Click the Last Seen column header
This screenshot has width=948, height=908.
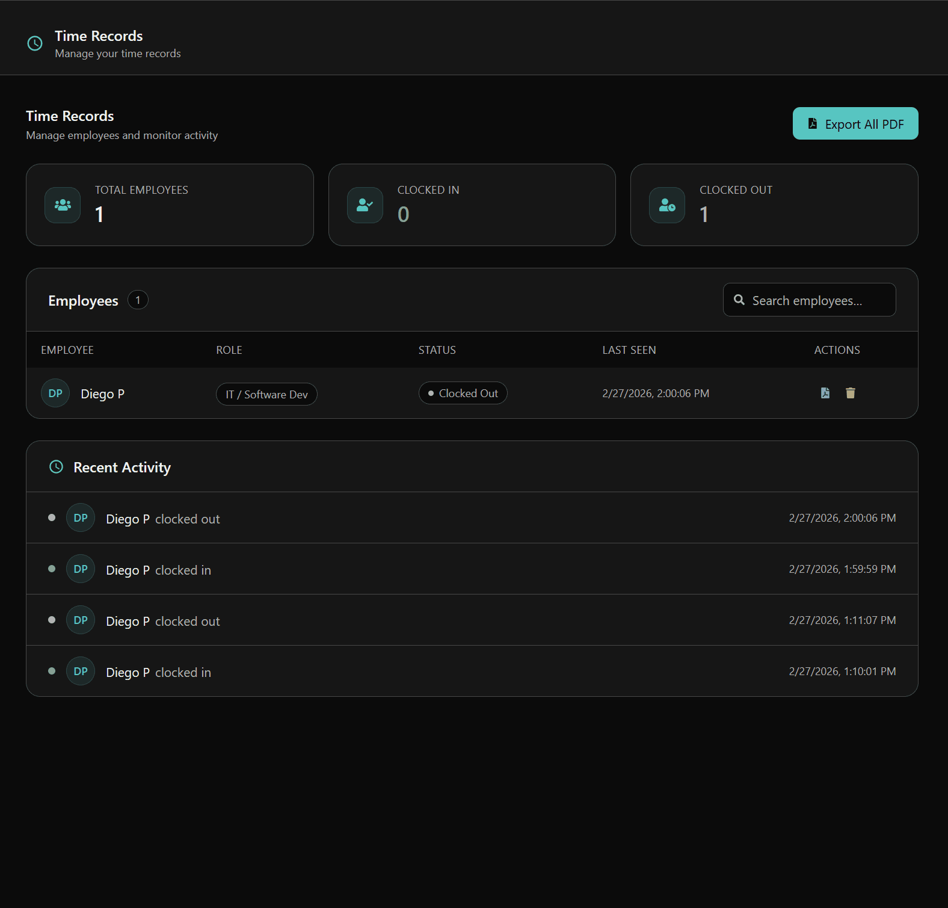629,350
